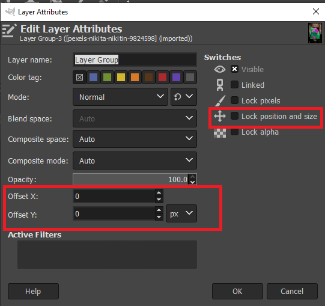Click the eye icon next to Visible
The height and width of the screenshot is (306, 325).
[x=220, y=69]
